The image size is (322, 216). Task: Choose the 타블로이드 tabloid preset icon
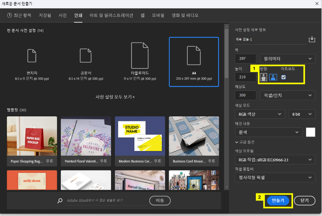coord(140,55)
